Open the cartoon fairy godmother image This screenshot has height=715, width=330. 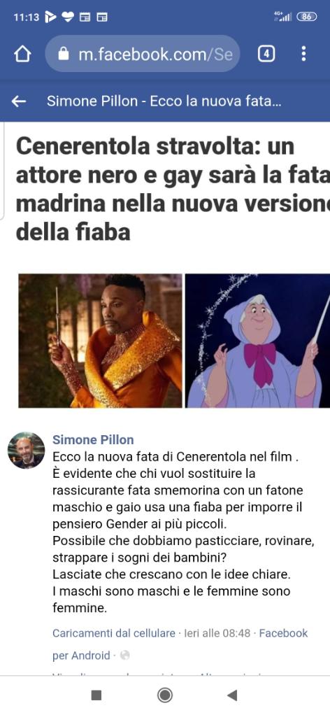(257, 341)
